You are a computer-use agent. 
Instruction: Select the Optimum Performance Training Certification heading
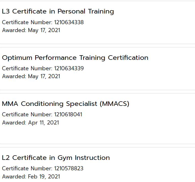click(75, 58)
